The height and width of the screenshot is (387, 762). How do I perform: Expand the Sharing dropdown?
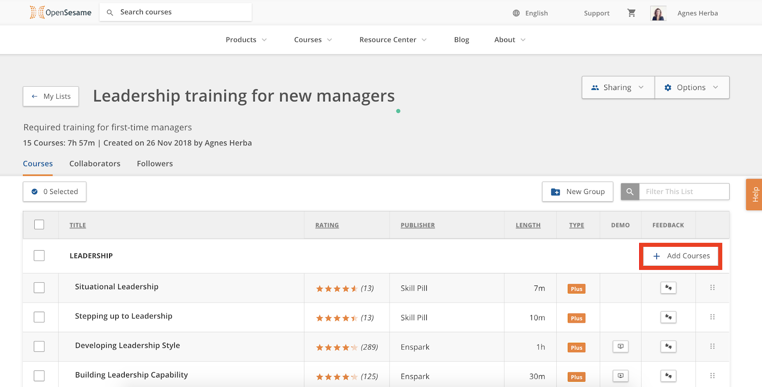pyautogui.click(x=618, y=88)
